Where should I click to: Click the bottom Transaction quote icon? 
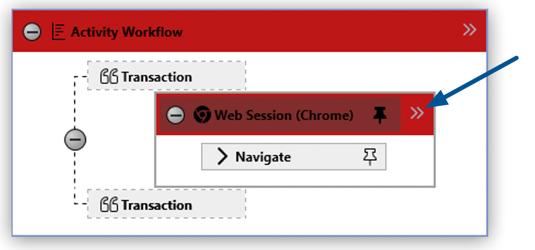[x=109, y=205]
